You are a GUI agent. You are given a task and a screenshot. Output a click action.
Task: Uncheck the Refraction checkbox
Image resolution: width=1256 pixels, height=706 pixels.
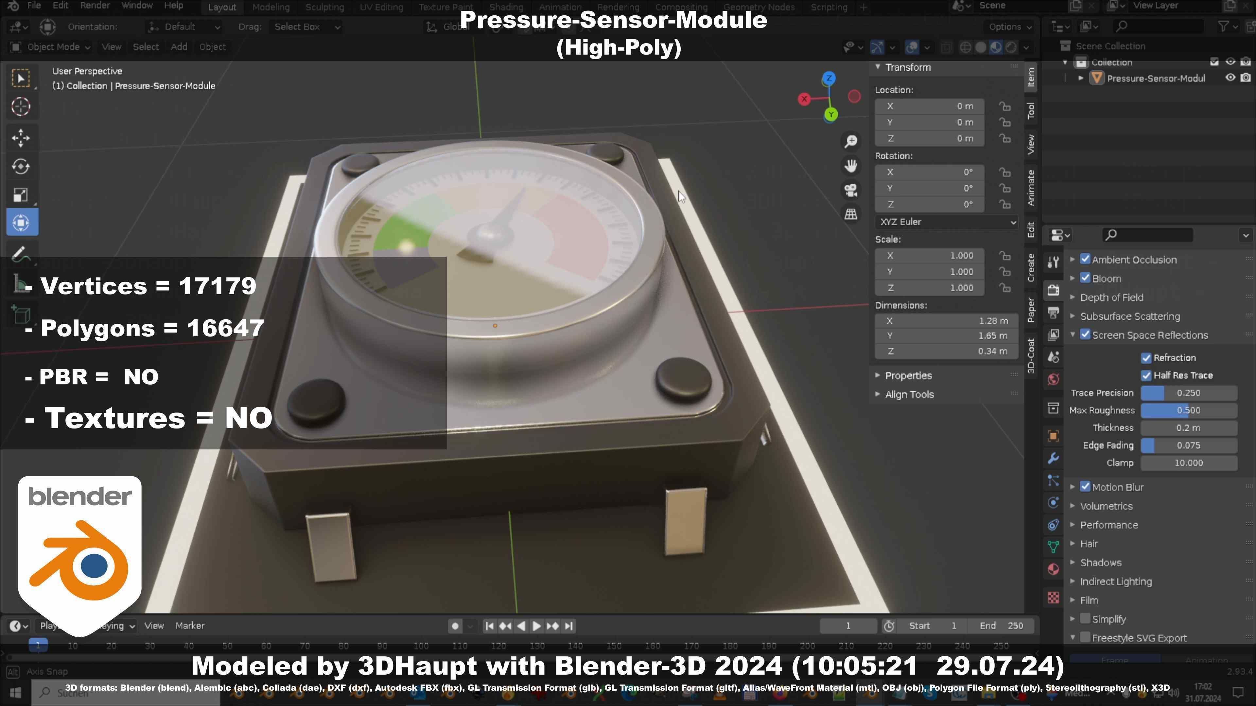tap(1146, 358)
